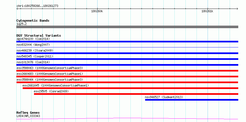Click the nsv548345 (Cooper2011) label
This screenshot has height=122, width=246.
pos(35,56)
